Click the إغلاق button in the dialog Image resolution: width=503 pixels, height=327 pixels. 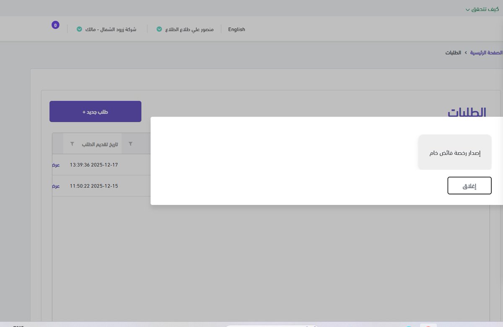pos(469,186)
